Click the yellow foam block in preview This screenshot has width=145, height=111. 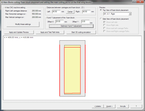(x=72, y=70)
